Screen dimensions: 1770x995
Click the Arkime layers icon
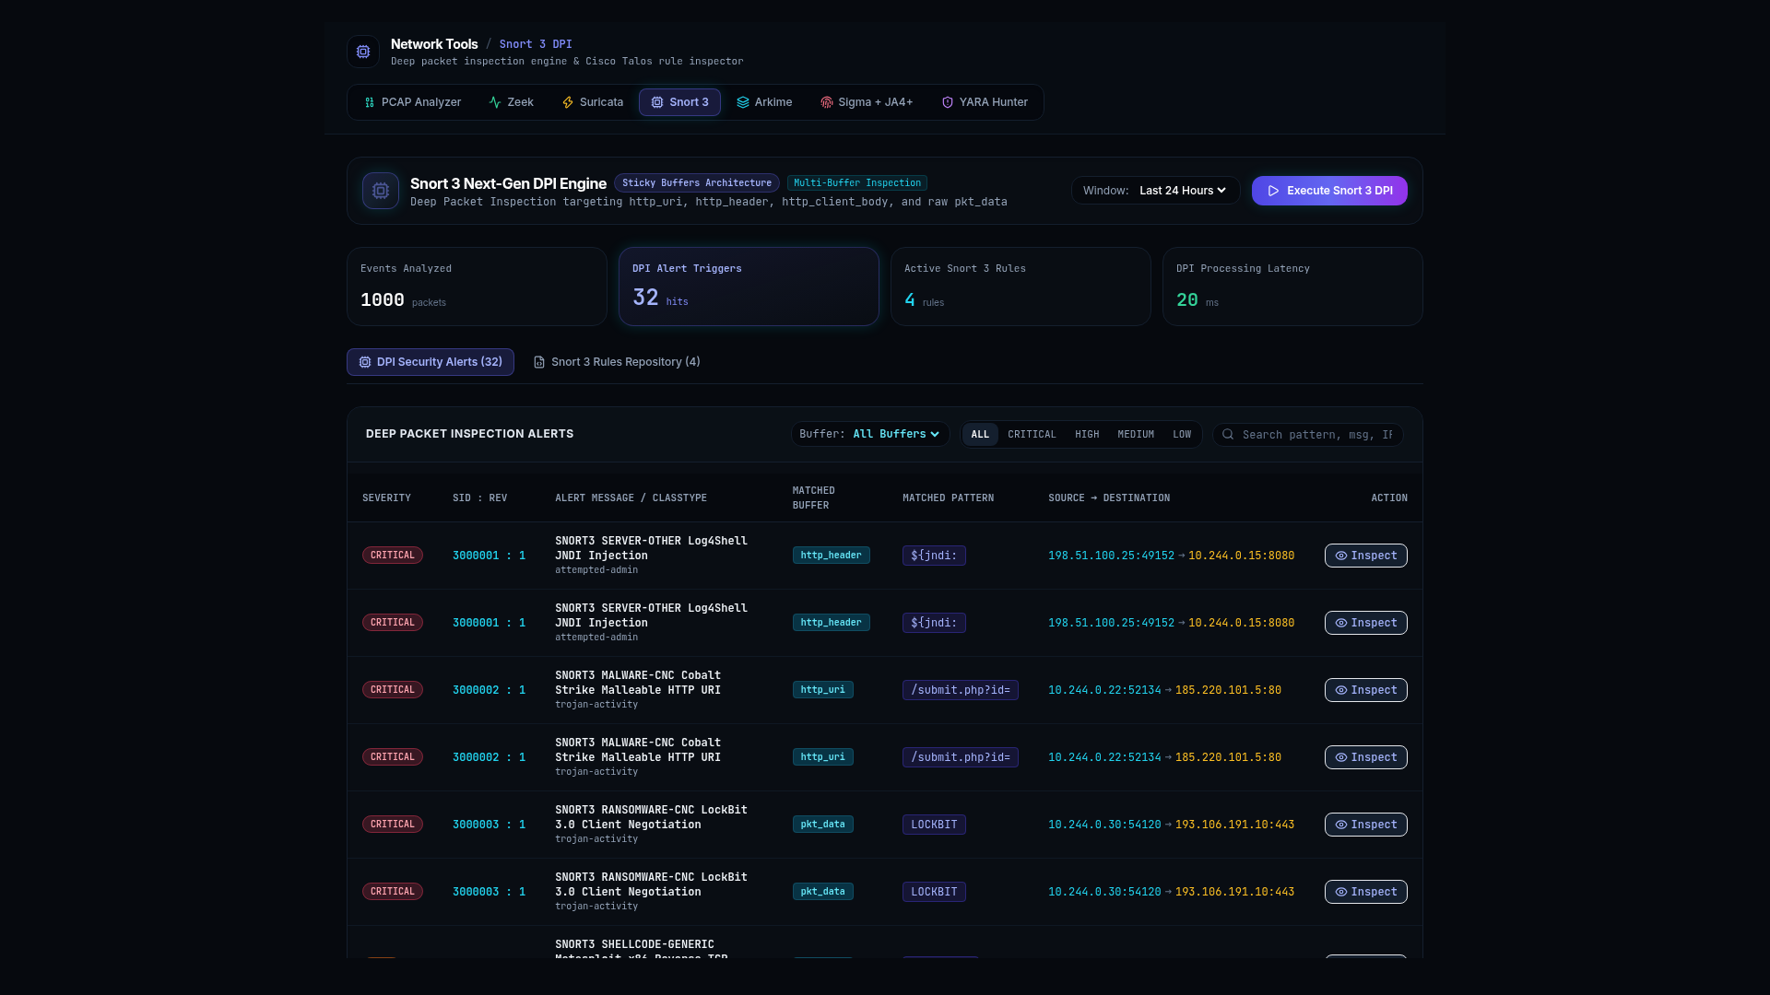[743, 102]
